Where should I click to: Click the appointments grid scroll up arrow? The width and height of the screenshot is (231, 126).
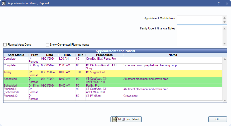click(225, 59)
